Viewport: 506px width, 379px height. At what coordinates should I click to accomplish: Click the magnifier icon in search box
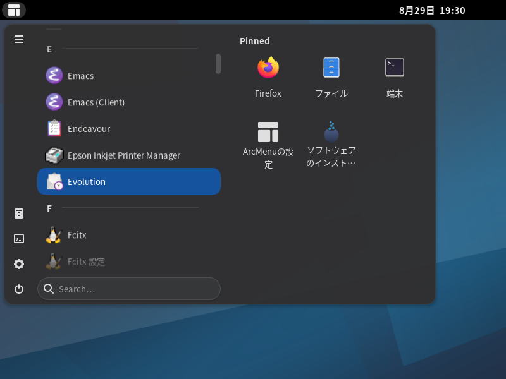point(49,289)
